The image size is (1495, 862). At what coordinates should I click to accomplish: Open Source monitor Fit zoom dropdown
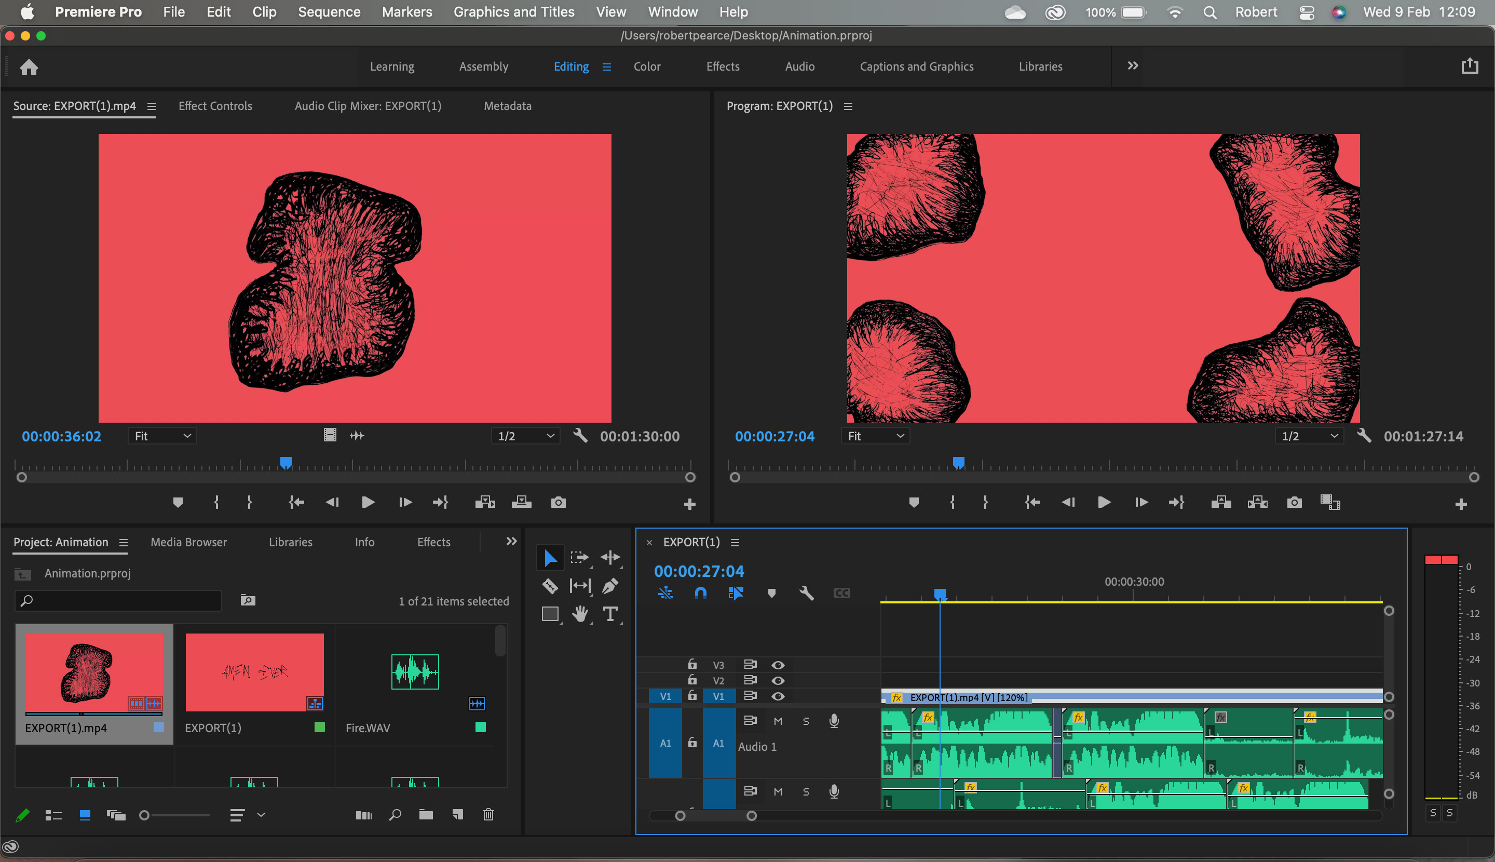(162, 436)
